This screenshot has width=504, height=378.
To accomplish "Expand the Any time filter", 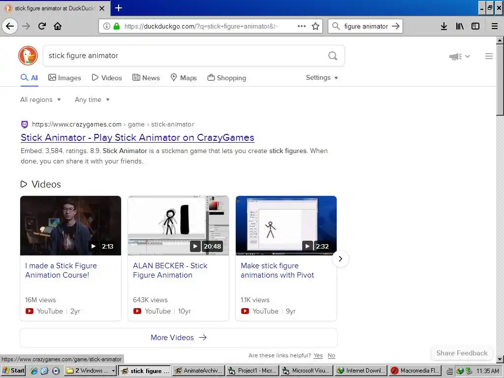I will [92, 99].
